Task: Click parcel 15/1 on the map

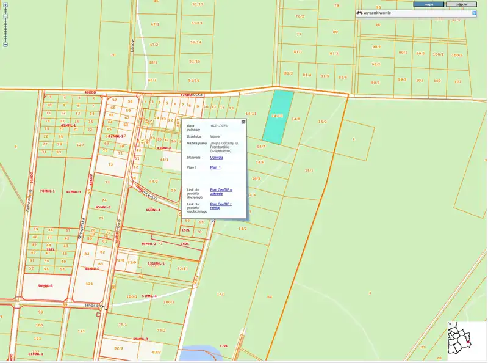Action: coord(309,170)
